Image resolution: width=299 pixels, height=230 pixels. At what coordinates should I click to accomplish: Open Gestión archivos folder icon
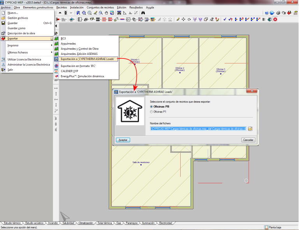[x=4, y=18]
